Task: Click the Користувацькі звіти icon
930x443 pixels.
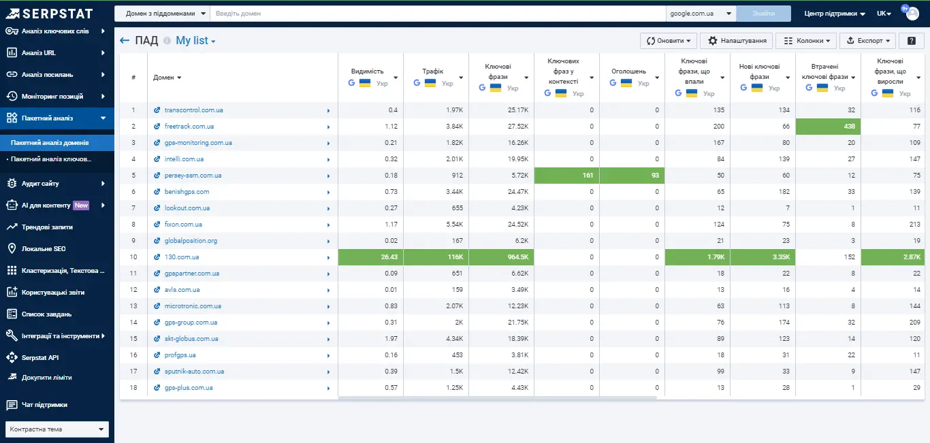Action: 12,293
